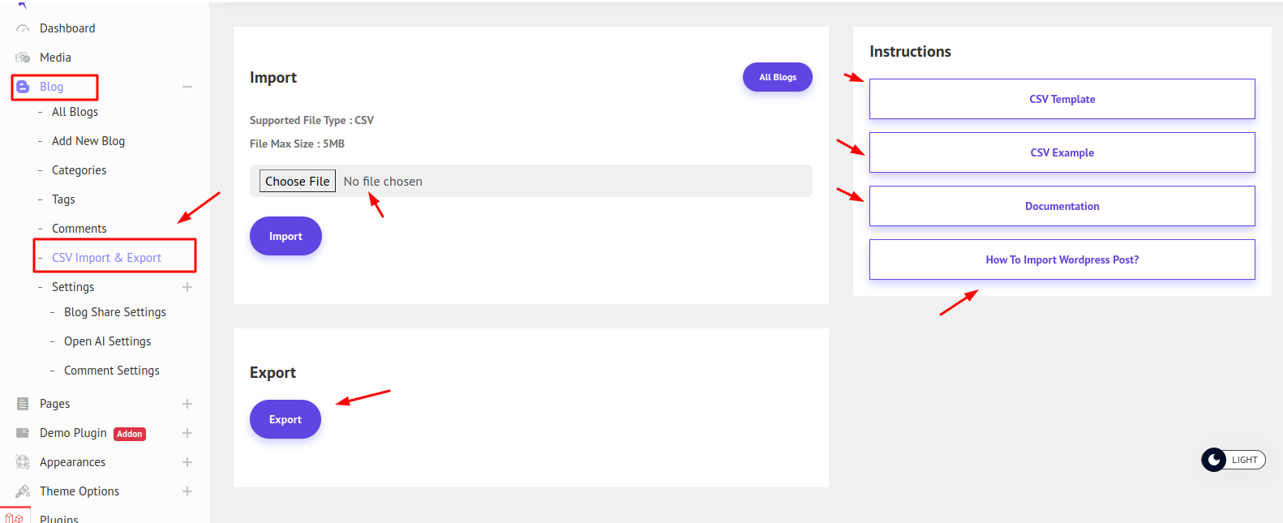Click the Media icon in sidebar
This screenshot has width=1283, height=523.
[23, 58]
